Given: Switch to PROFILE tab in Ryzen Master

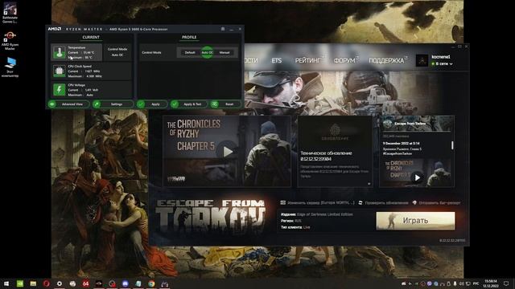Looking at the screenshot, I should point(189,38).
